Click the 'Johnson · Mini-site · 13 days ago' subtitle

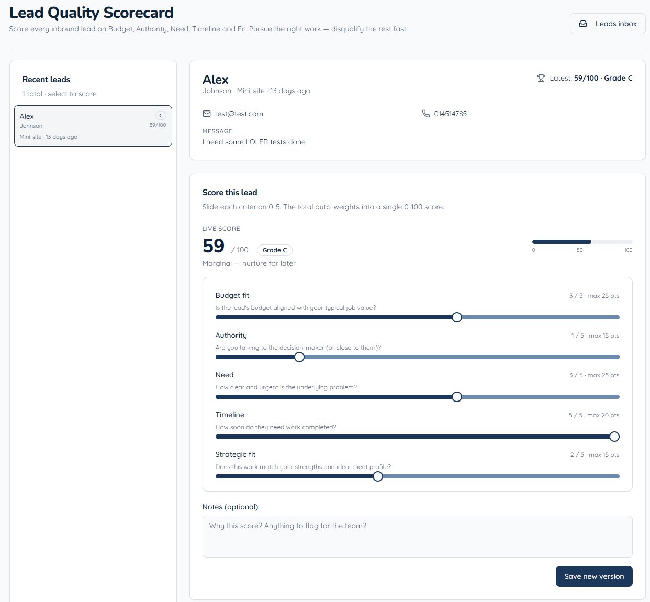256,91
